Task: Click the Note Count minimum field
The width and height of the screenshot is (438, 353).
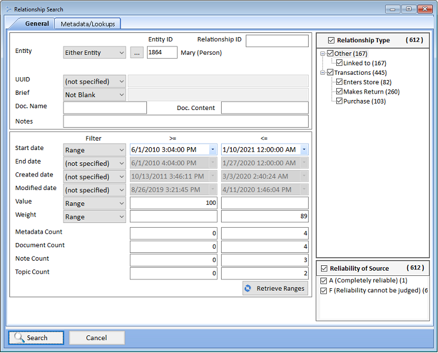Action: point(173,260)
